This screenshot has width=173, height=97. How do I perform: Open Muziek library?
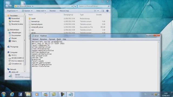click(14, 38)
